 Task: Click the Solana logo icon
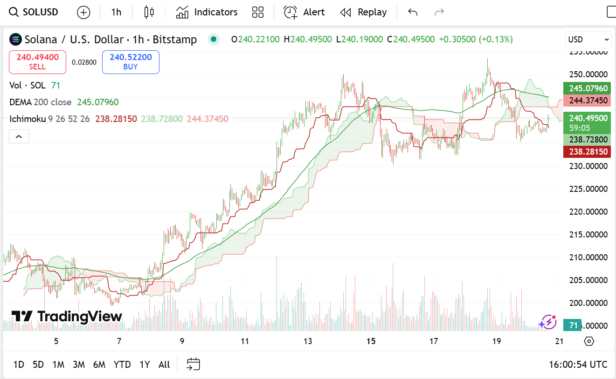[x=15, y=40]
